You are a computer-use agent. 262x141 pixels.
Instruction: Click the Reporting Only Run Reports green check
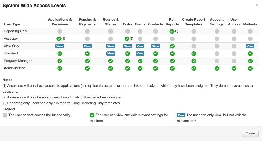(x=172, y=31)
